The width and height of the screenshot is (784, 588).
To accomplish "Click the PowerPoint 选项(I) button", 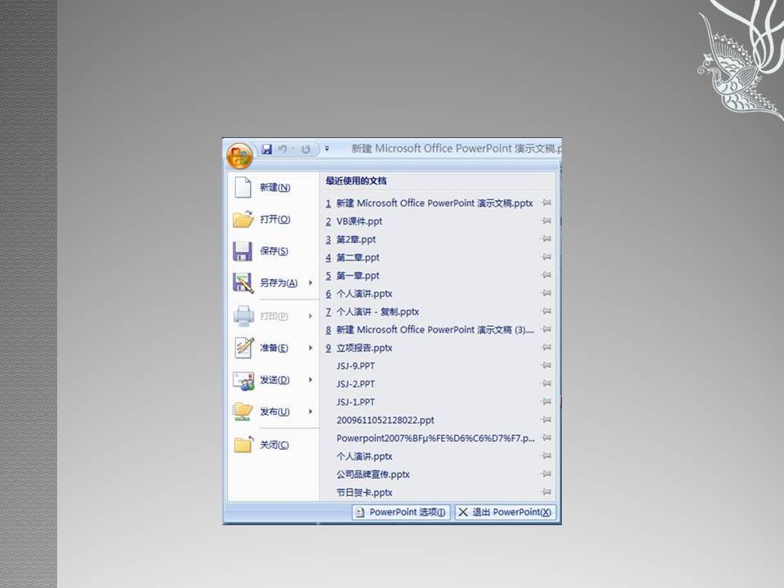I will pos(402,512).
